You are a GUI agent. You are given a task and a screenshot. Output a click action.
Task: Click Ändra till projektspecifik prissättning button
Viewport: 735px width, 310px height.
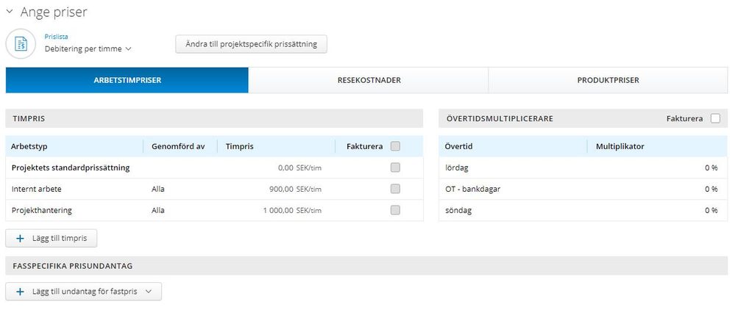pyautogui.click(x=251, y=44)
